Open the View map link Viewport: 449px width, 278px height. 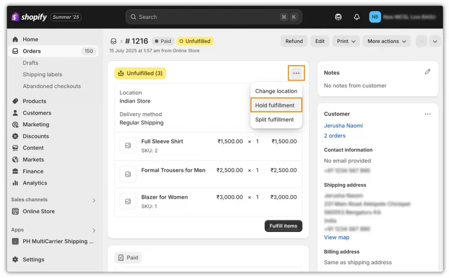pyautogui.click(x=336, y=237)
